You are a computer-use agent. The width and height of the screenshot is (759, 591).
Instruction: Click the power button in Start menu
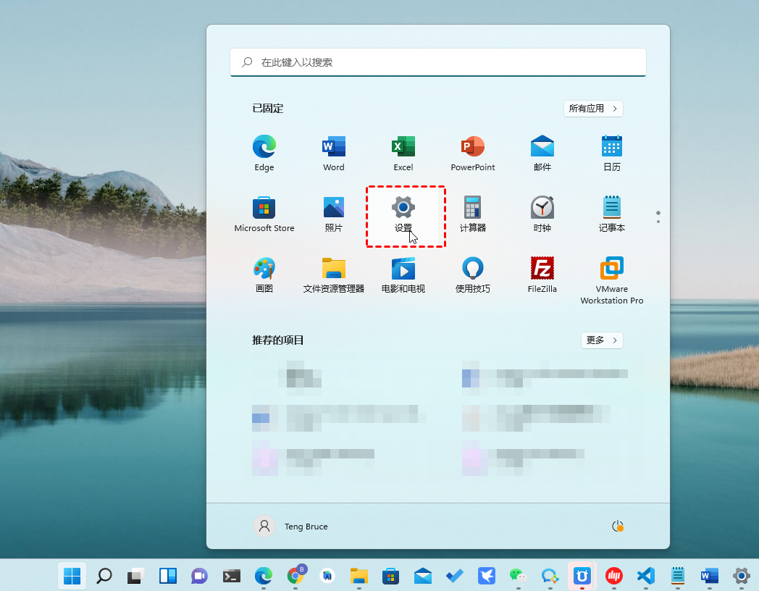click(618, 526)
